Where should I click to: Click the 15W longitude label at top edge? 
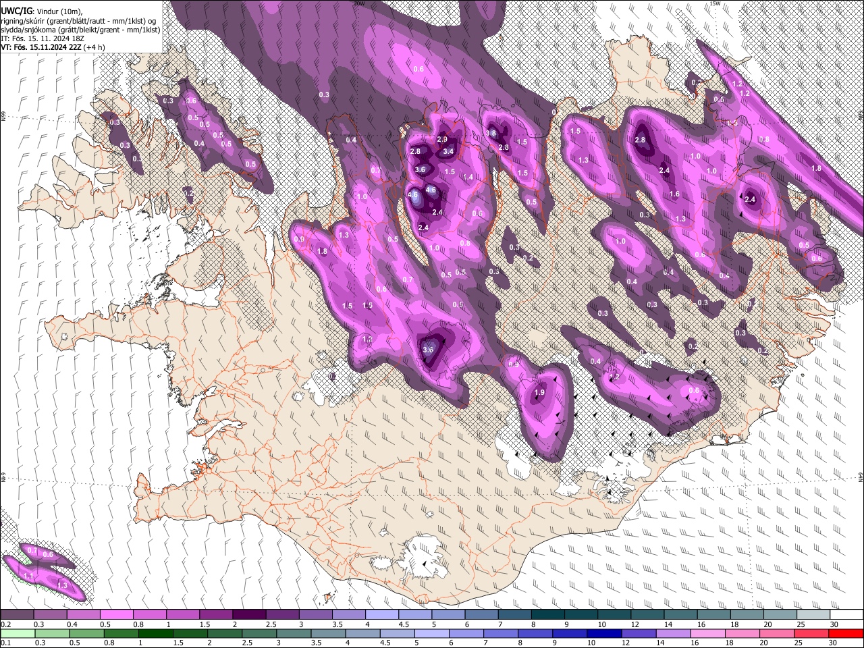[x=715, y=3]
